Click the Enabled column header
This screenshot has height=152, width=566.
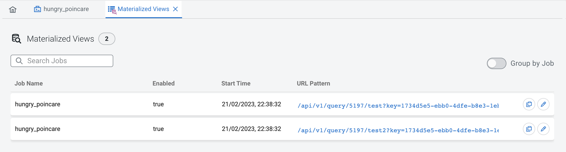coord(163,83)
